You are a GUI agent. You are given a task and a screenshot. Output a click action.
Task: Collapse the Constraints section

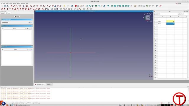click(x=32, y=26)
